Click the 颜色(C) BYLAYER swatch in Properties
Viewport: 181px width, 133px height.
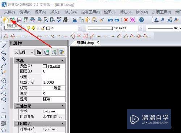click(x=45, y=66)
